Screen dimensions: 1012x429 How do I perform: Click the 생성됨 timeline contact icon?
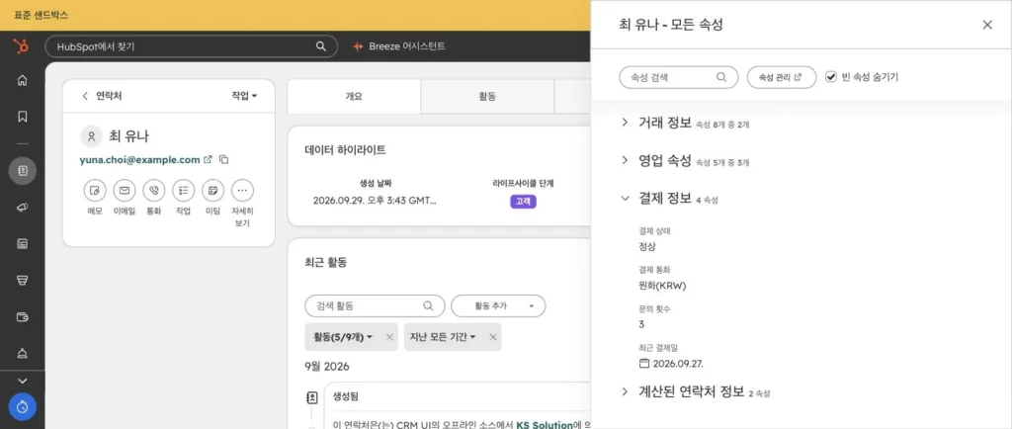point(311,397)
